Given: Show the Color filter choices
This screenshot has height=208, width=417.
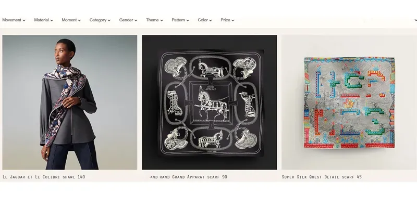Looking at the screenshot, I should click(x=205, y=20).
